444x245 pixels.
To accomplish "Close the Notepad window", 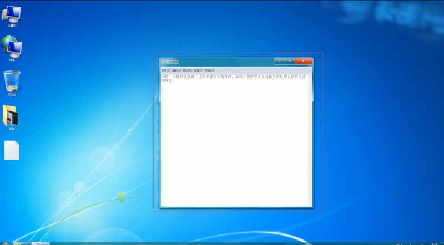I will 303,61.
